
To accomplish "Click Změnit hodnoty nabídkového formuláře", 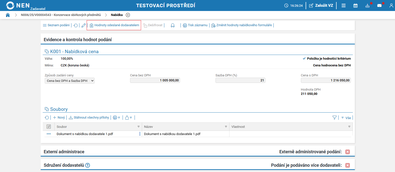I will point(242,25).
